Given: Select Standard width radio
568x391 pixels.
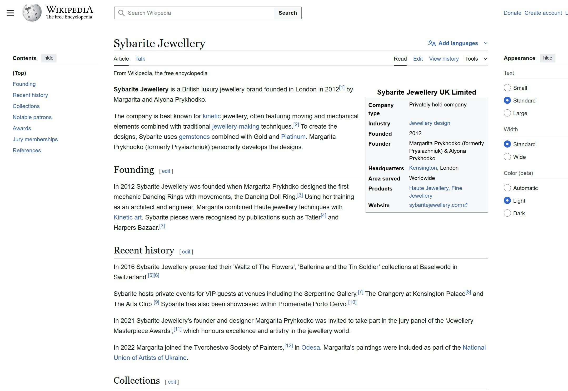Looking at the screenshot, I should pos(507,144).
